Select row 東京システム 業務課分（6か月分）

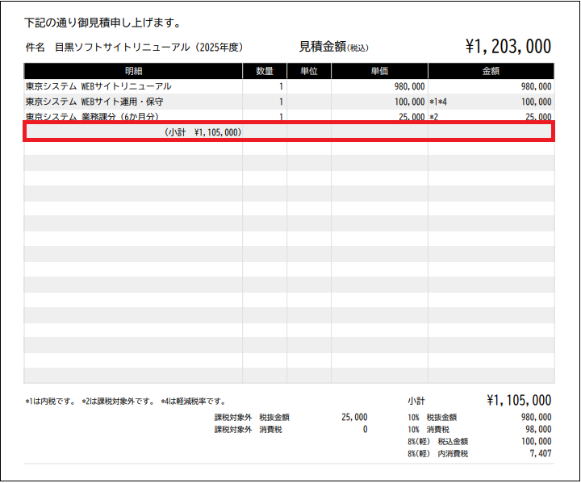coord(289,116)
